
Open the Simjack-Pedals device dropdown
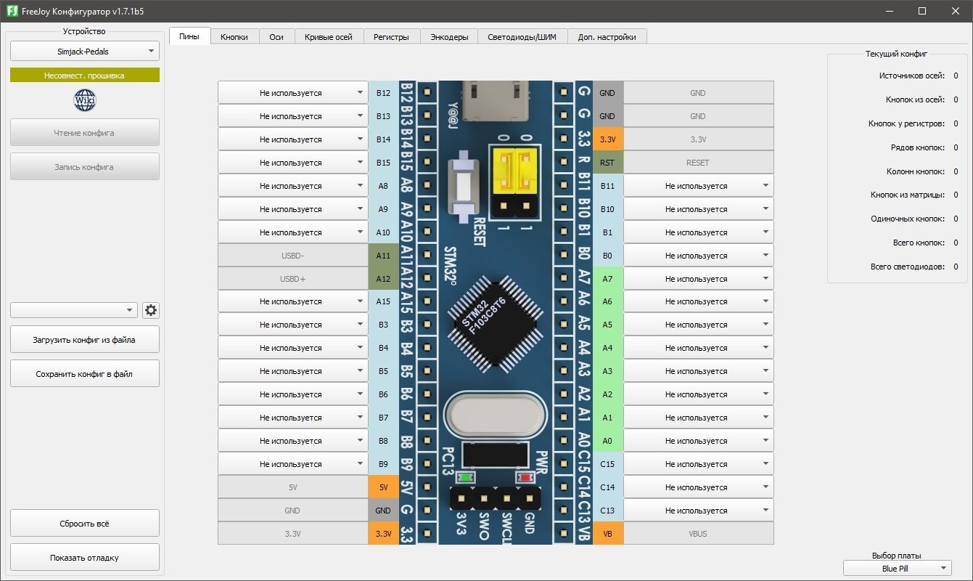(84, 52)
